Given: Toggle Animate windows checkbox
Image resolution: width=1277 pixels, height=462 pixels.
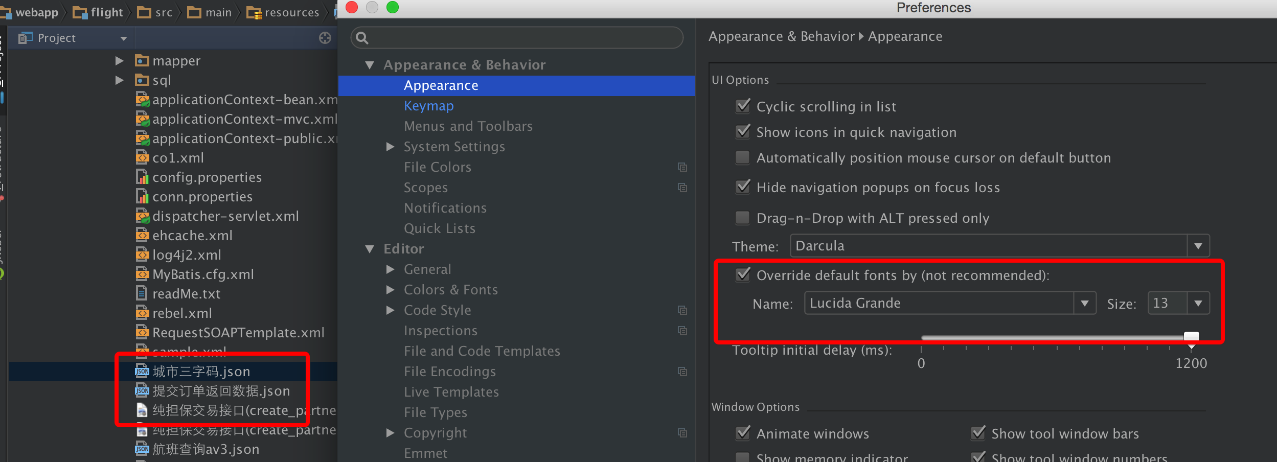Looking at the screenshot, I should [743, 433].
